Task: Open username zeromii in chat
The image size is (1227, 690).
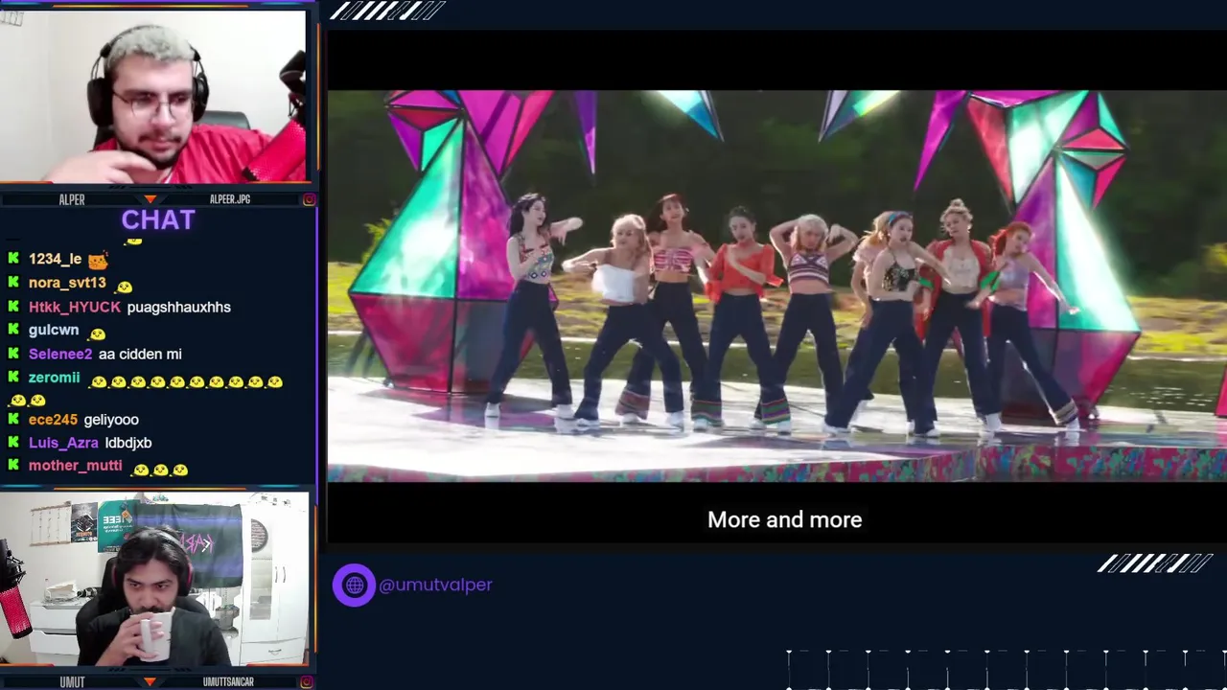Action: 54,378
